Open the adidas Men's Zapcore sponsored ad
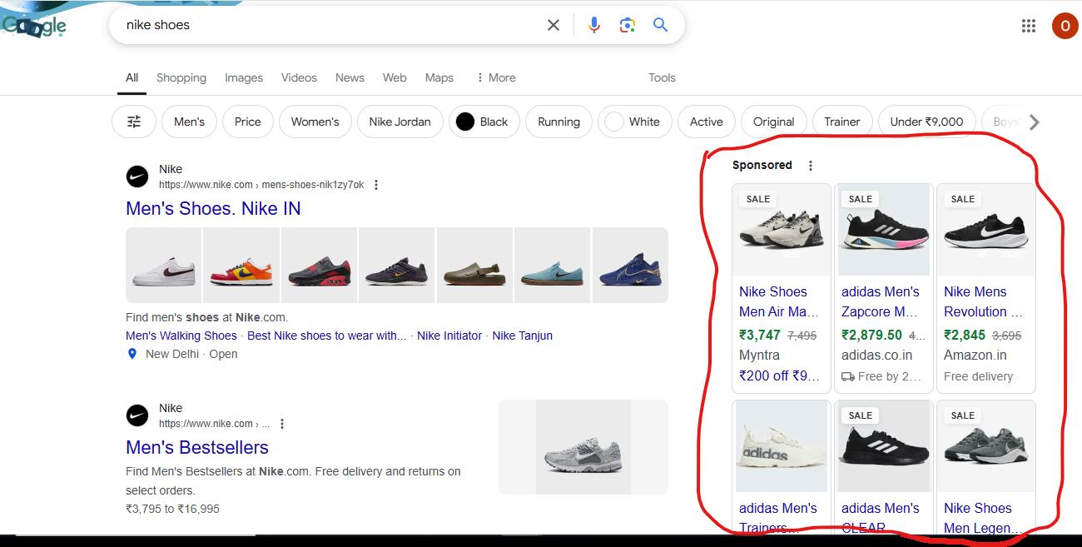 (884, 288)
